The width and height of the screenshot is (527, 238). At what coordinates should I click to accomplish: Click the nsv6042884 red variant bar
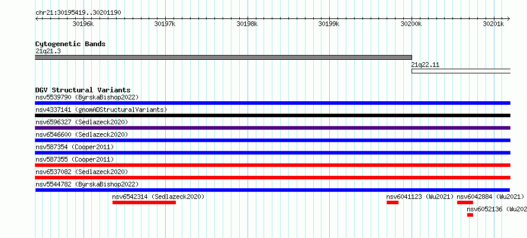pyautogui.click(x=465, y=202)
